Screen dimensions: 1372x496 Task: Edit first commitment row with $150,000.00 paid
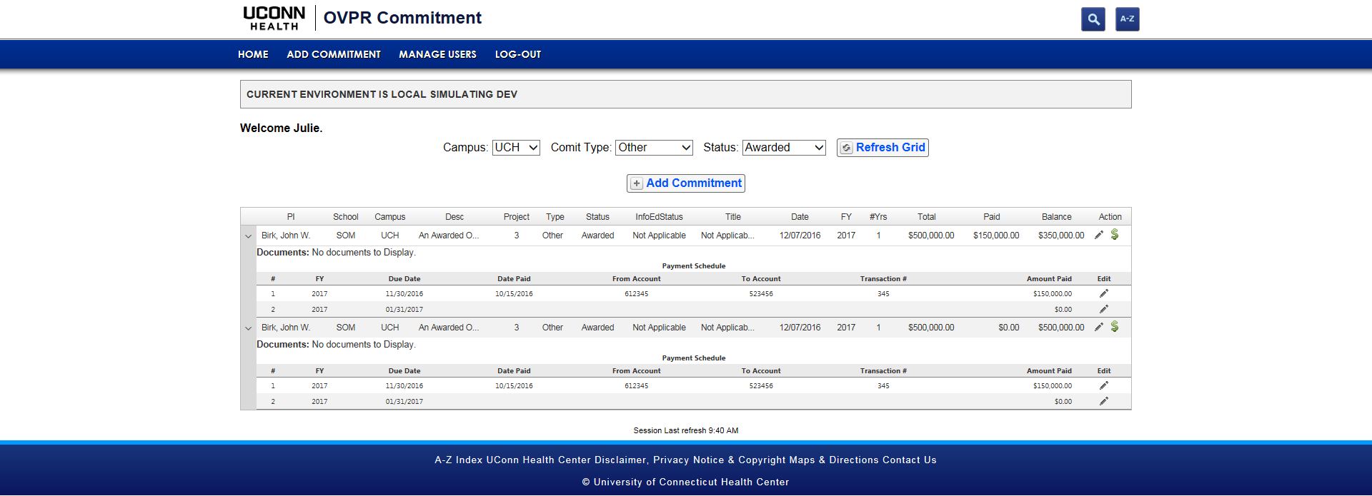coord(1099,235)
